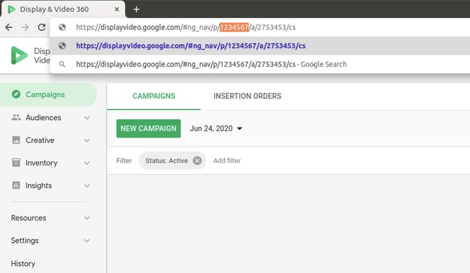The height and width of the screenshot is (273, 470).
Task: Expand the Settings section chevron
Action: [x=86, y=241]
